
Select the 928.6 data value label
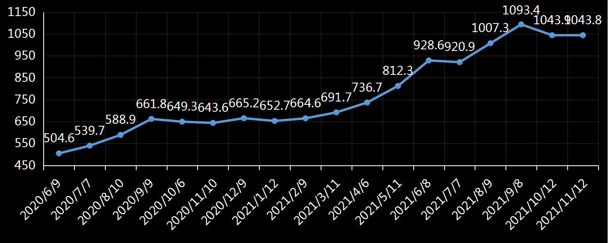click(x=429, y=46)
